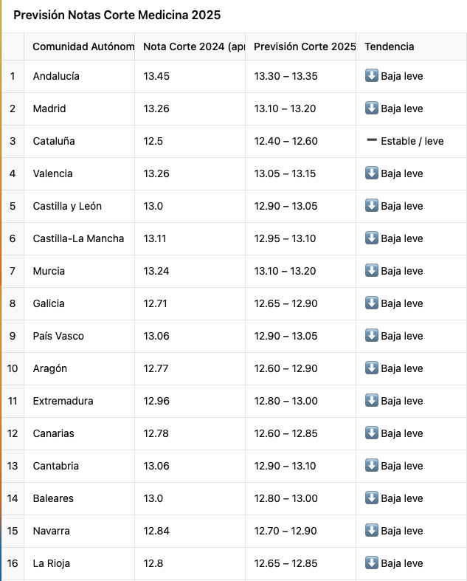The height and width of the screenshot is (581, 467).
Task: Click the down-arrow icon in Andalucía row
Action: coord(371,75)
